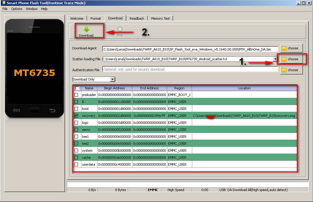Open the Download Only mode dropdown

[x=113, y=79]
